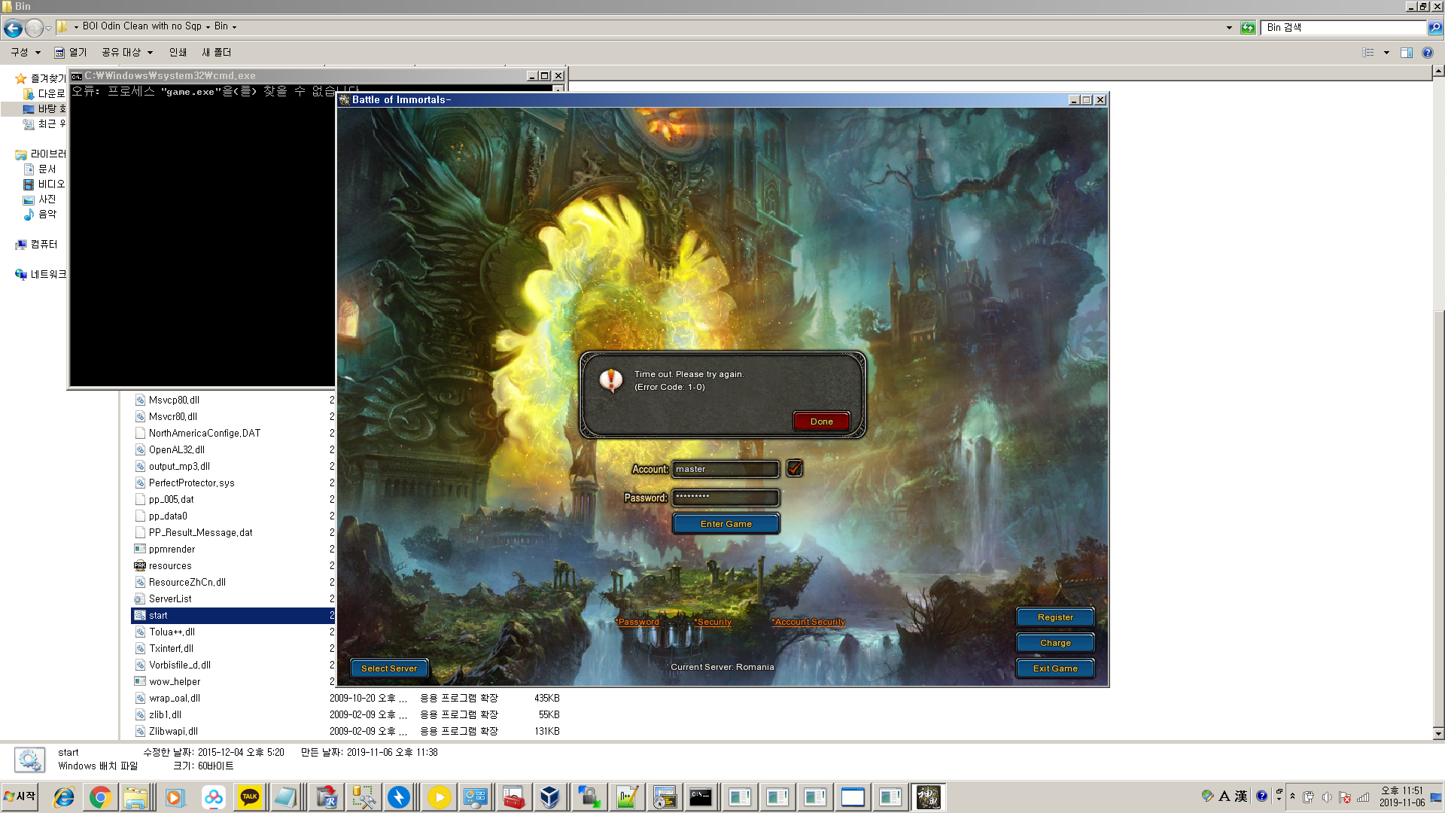
Task: Open the Account Security link
Action: pyautogui.click(x=809, y=622)
